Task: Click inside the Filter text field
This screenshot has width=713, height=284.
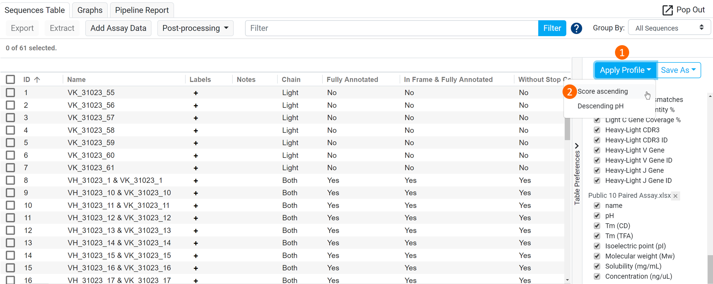Action: click(391, 28)
